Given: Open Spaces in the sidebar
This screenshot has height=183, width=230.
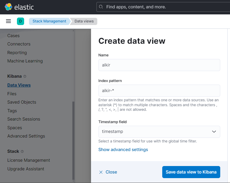Looking at the screenshot, I should (15, 128).
